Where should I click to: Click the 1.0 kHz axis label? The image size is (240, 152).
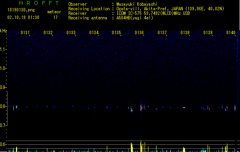tap(3, 68)
